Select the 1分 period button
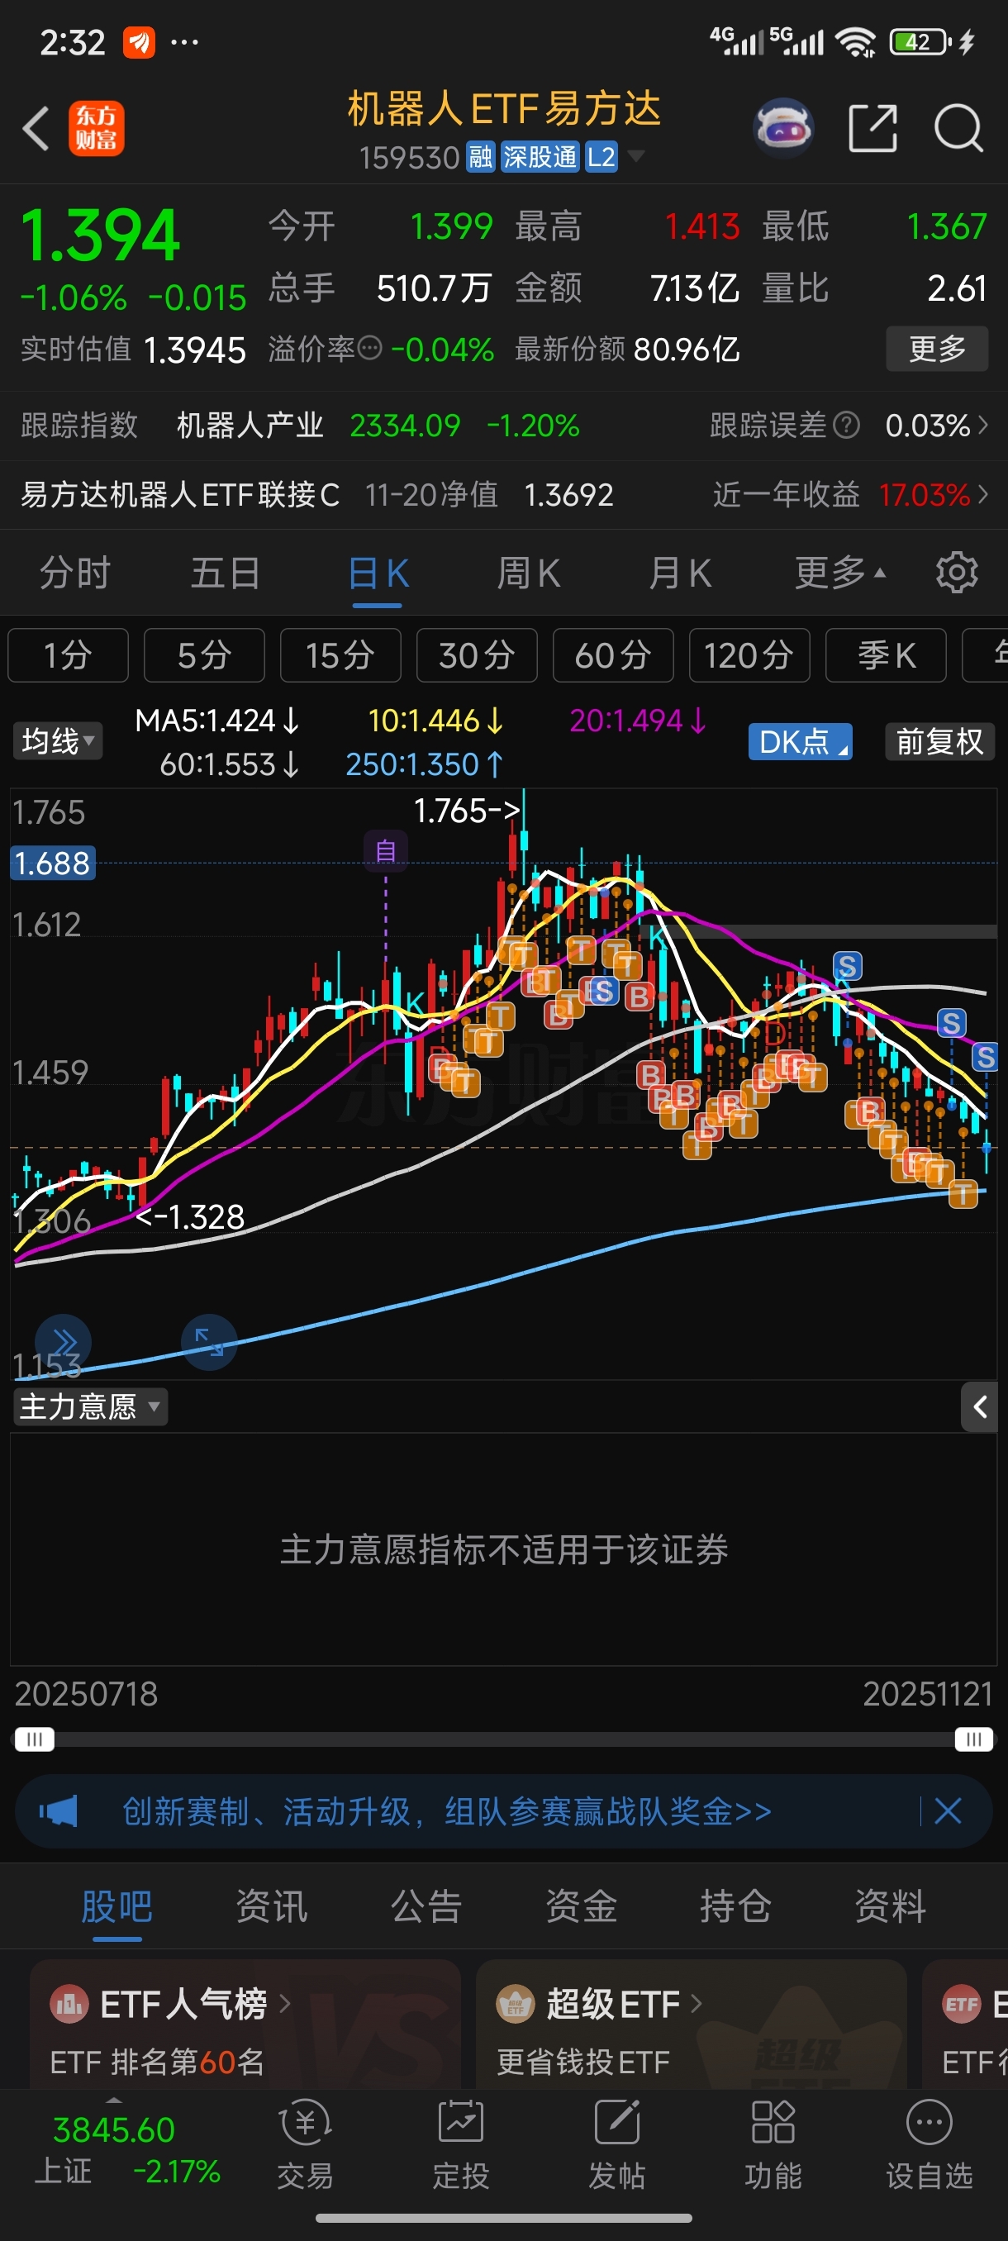Image resolution: width=1008 pixels, height=2241 pixels. [68, 655]
